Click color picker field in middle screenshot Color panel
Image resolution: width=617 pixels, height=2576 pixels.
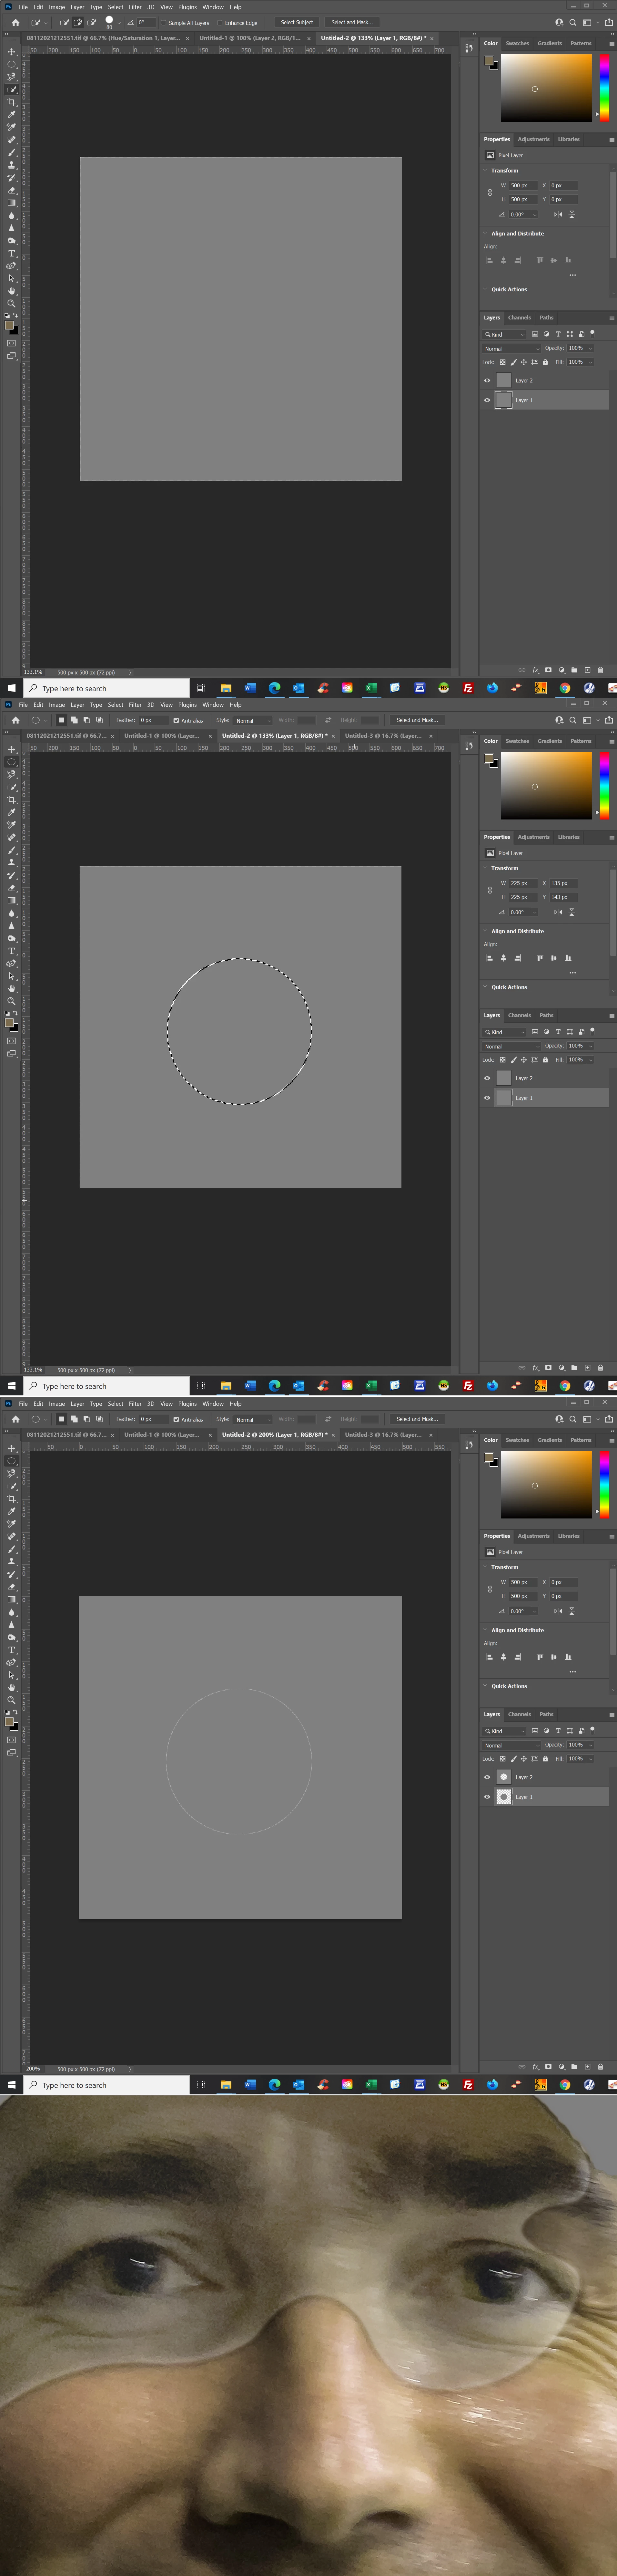click(546, 786)
